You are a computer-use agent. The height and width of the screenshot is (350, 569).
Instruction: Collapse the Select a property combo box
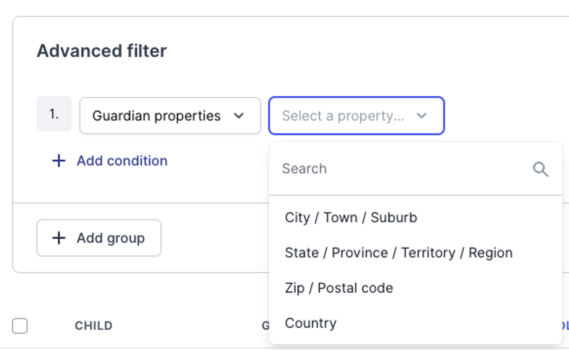[357, 116]
